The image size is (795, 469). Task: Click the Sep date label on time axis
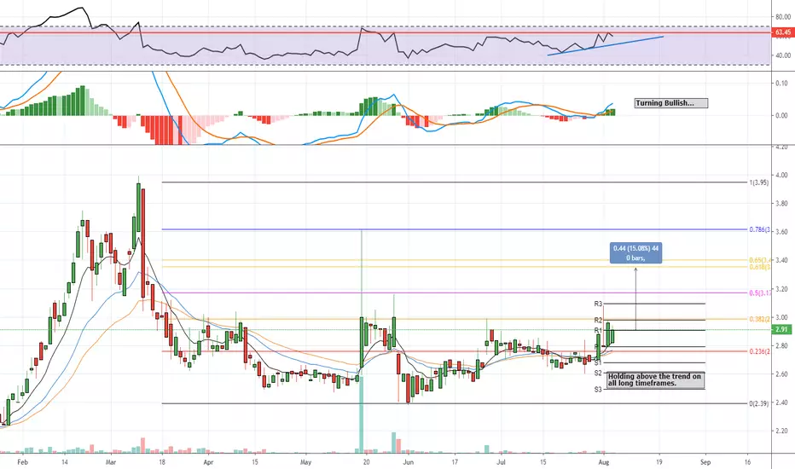pos(705,462)
